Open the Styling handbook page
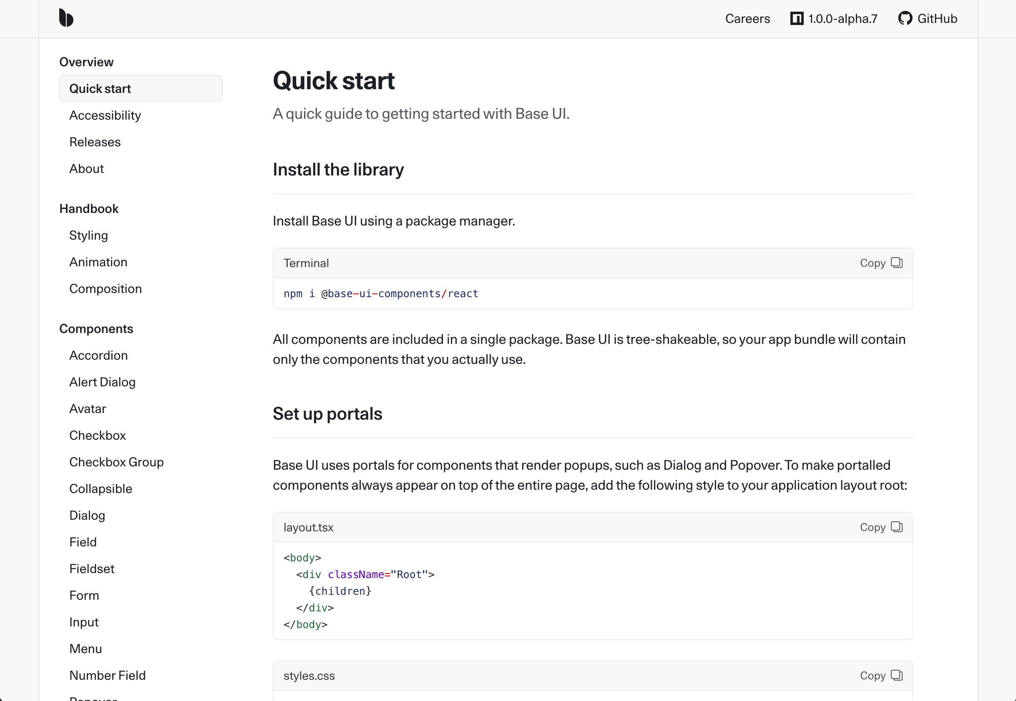This screenshot has height=701, width=1016. (89, 235)
